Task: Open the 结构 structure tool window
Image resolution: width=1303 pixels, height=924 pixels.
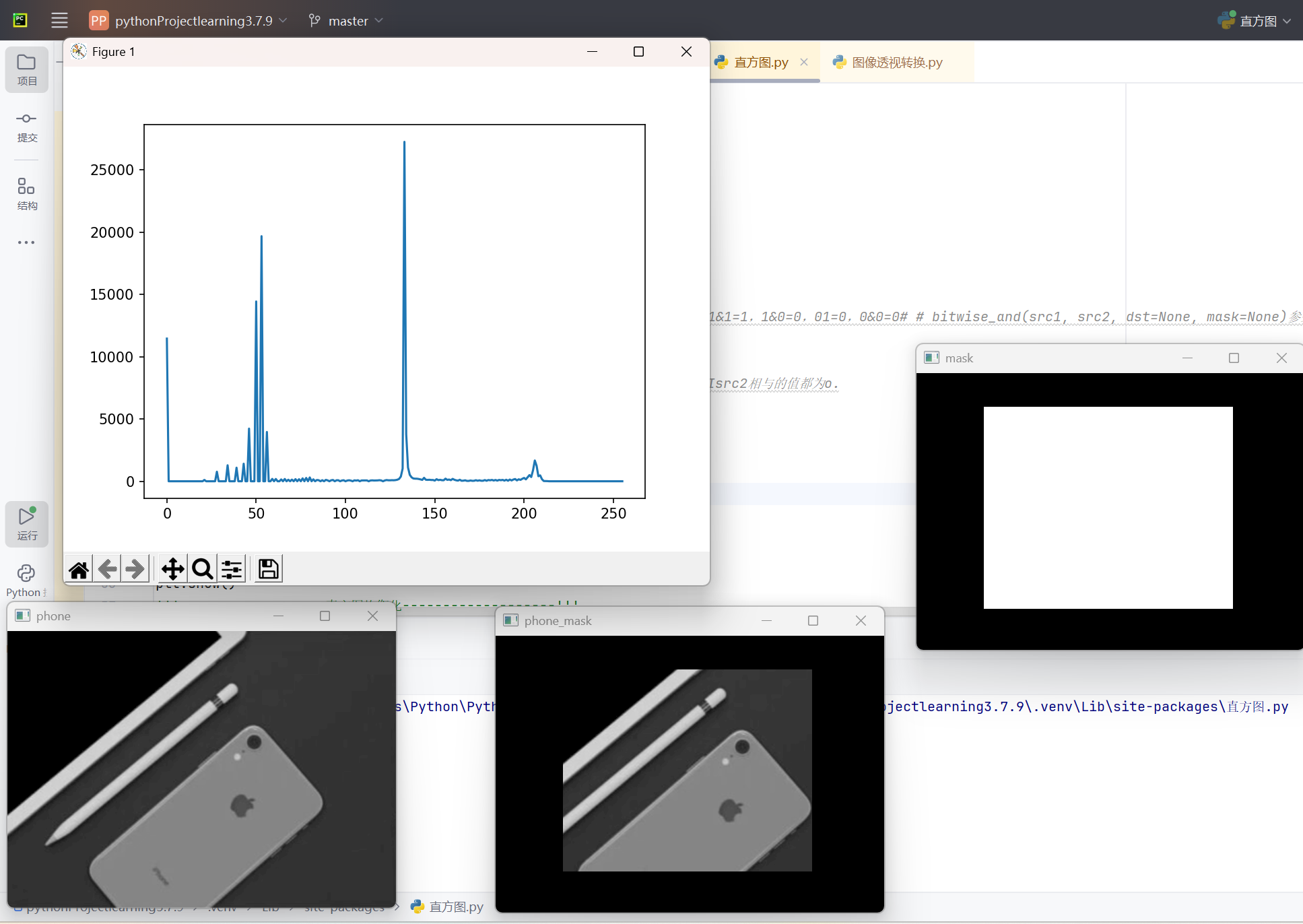Action: (x=27, y=194)
